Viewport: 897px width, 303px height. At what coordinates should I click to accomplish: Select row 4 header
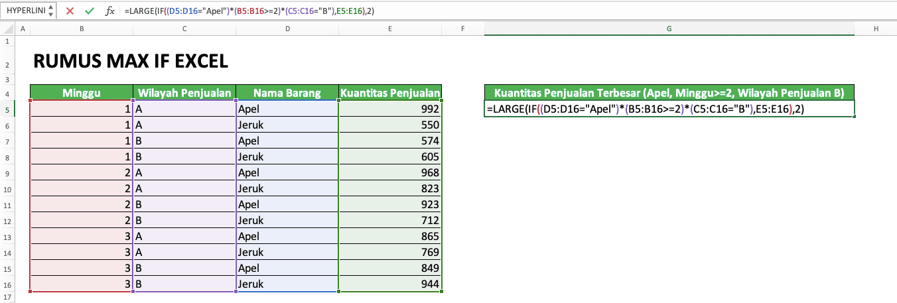point(6,93)
